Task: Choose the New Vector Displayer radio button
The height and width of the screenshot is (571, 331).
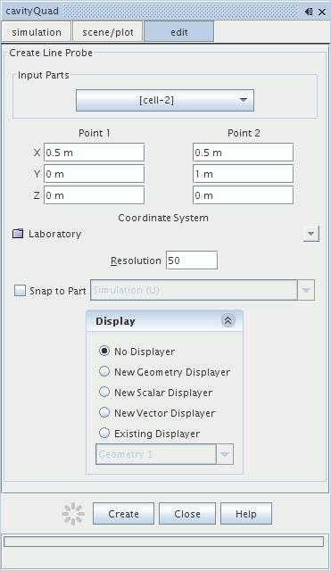Action: point(104,412)
